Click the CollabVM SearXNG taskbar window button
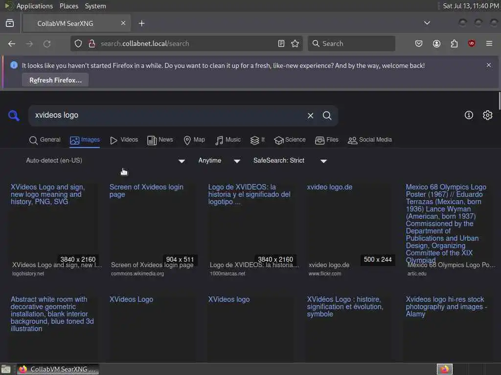The height and width of the screenshot is (375, 501). click(58, 369)
